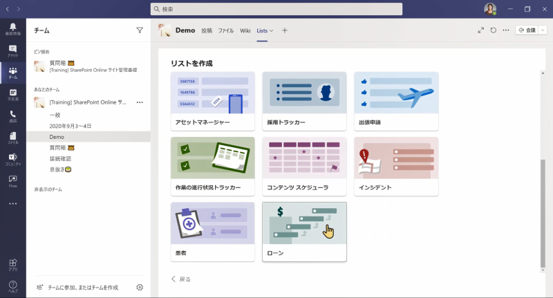Open team settings gear icon
553x298 pixels.
pos(140,288)
